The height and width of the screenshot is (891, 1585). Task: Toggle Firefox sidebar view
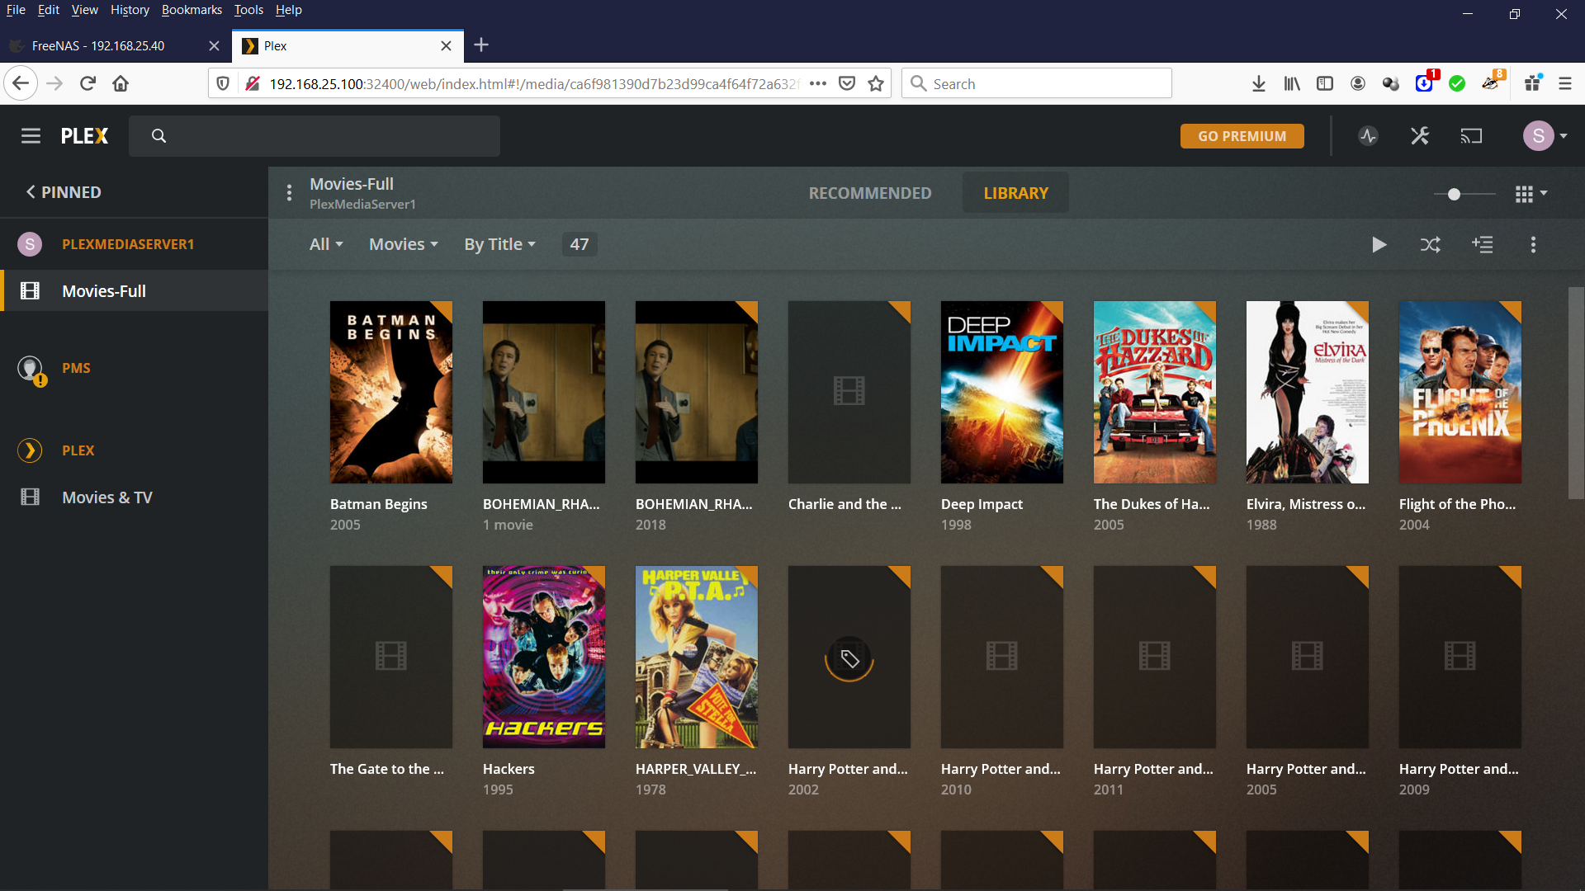(1325, 83)
